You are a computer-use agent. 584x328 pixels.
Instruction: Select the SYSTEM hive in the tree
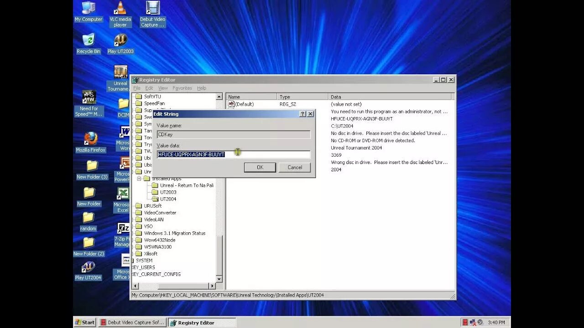coord(144,261)
